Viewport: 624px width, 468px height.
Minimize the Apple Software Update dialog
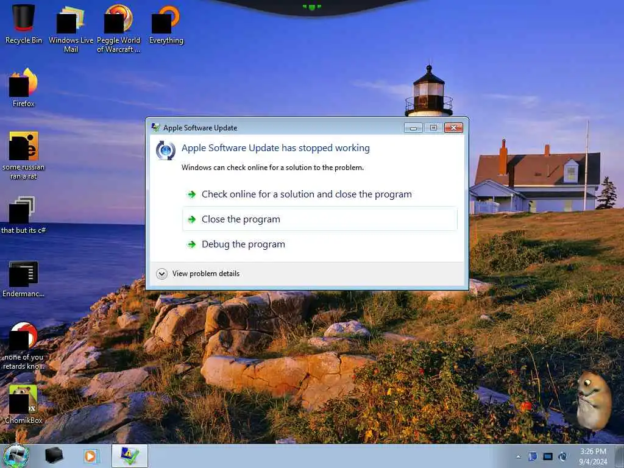[414, 128]
